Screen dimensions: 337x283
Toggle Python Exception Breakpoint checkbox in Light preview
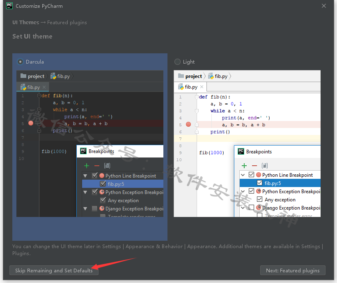coord(252,191)
